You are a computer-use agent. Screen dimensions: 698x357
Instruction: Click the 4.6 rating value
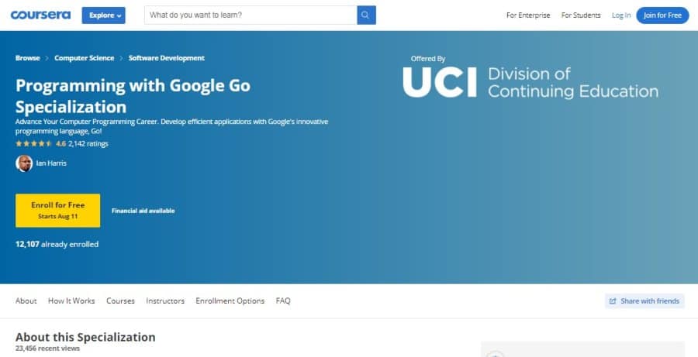[60, 143]
